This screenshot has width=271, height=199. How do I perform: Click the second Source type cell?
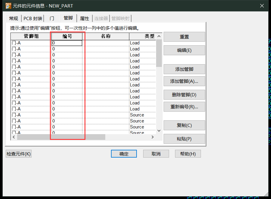pyautogui.click(x=143, y=121)
